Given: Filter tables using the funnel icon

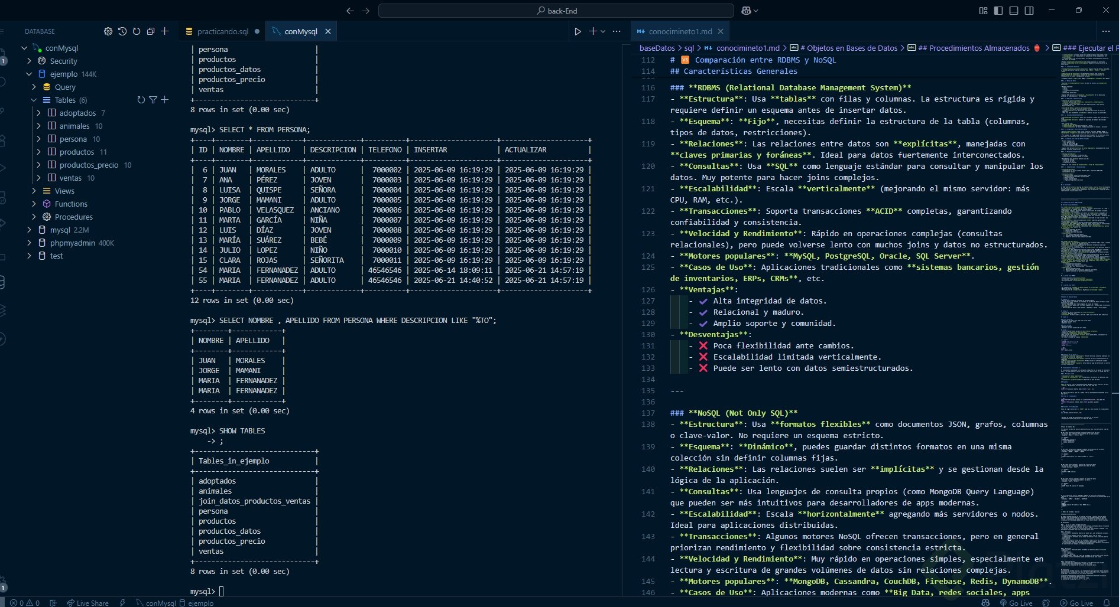Looking at the screenshot, I should point(153,100).
